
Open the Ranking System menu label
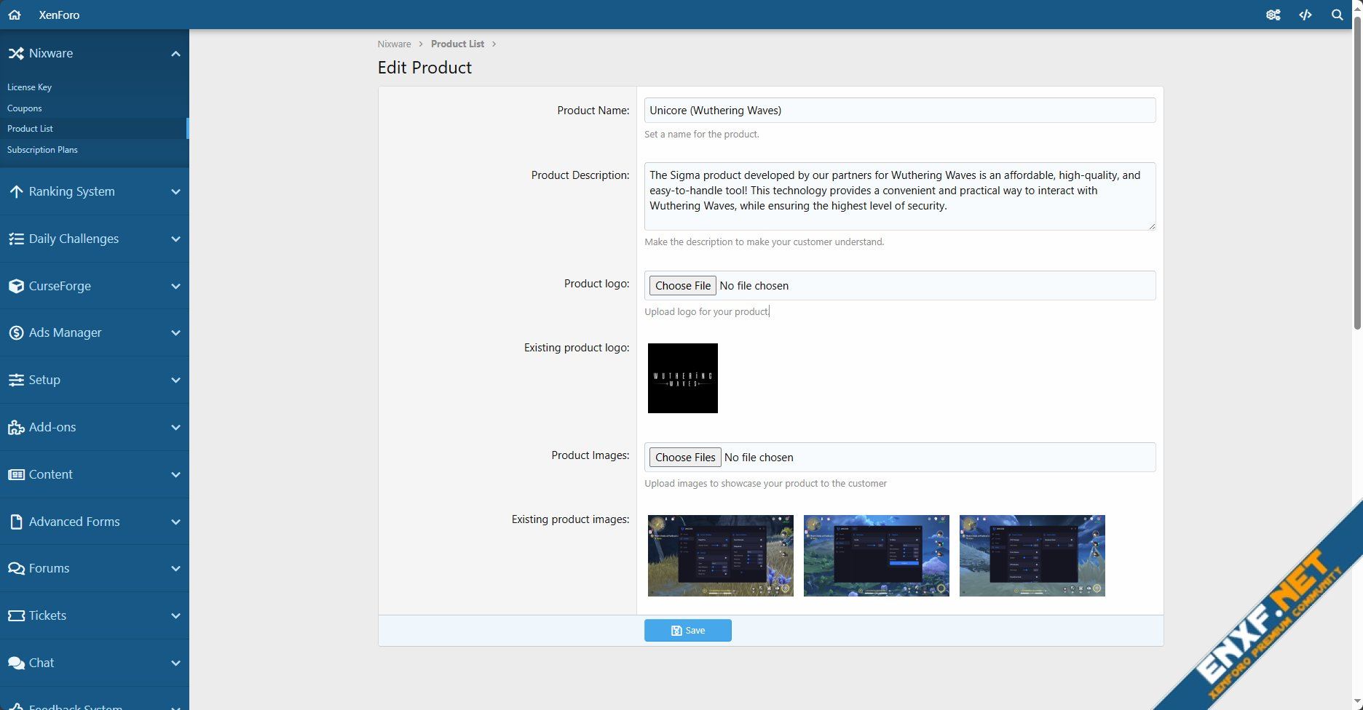click(71, 191)
